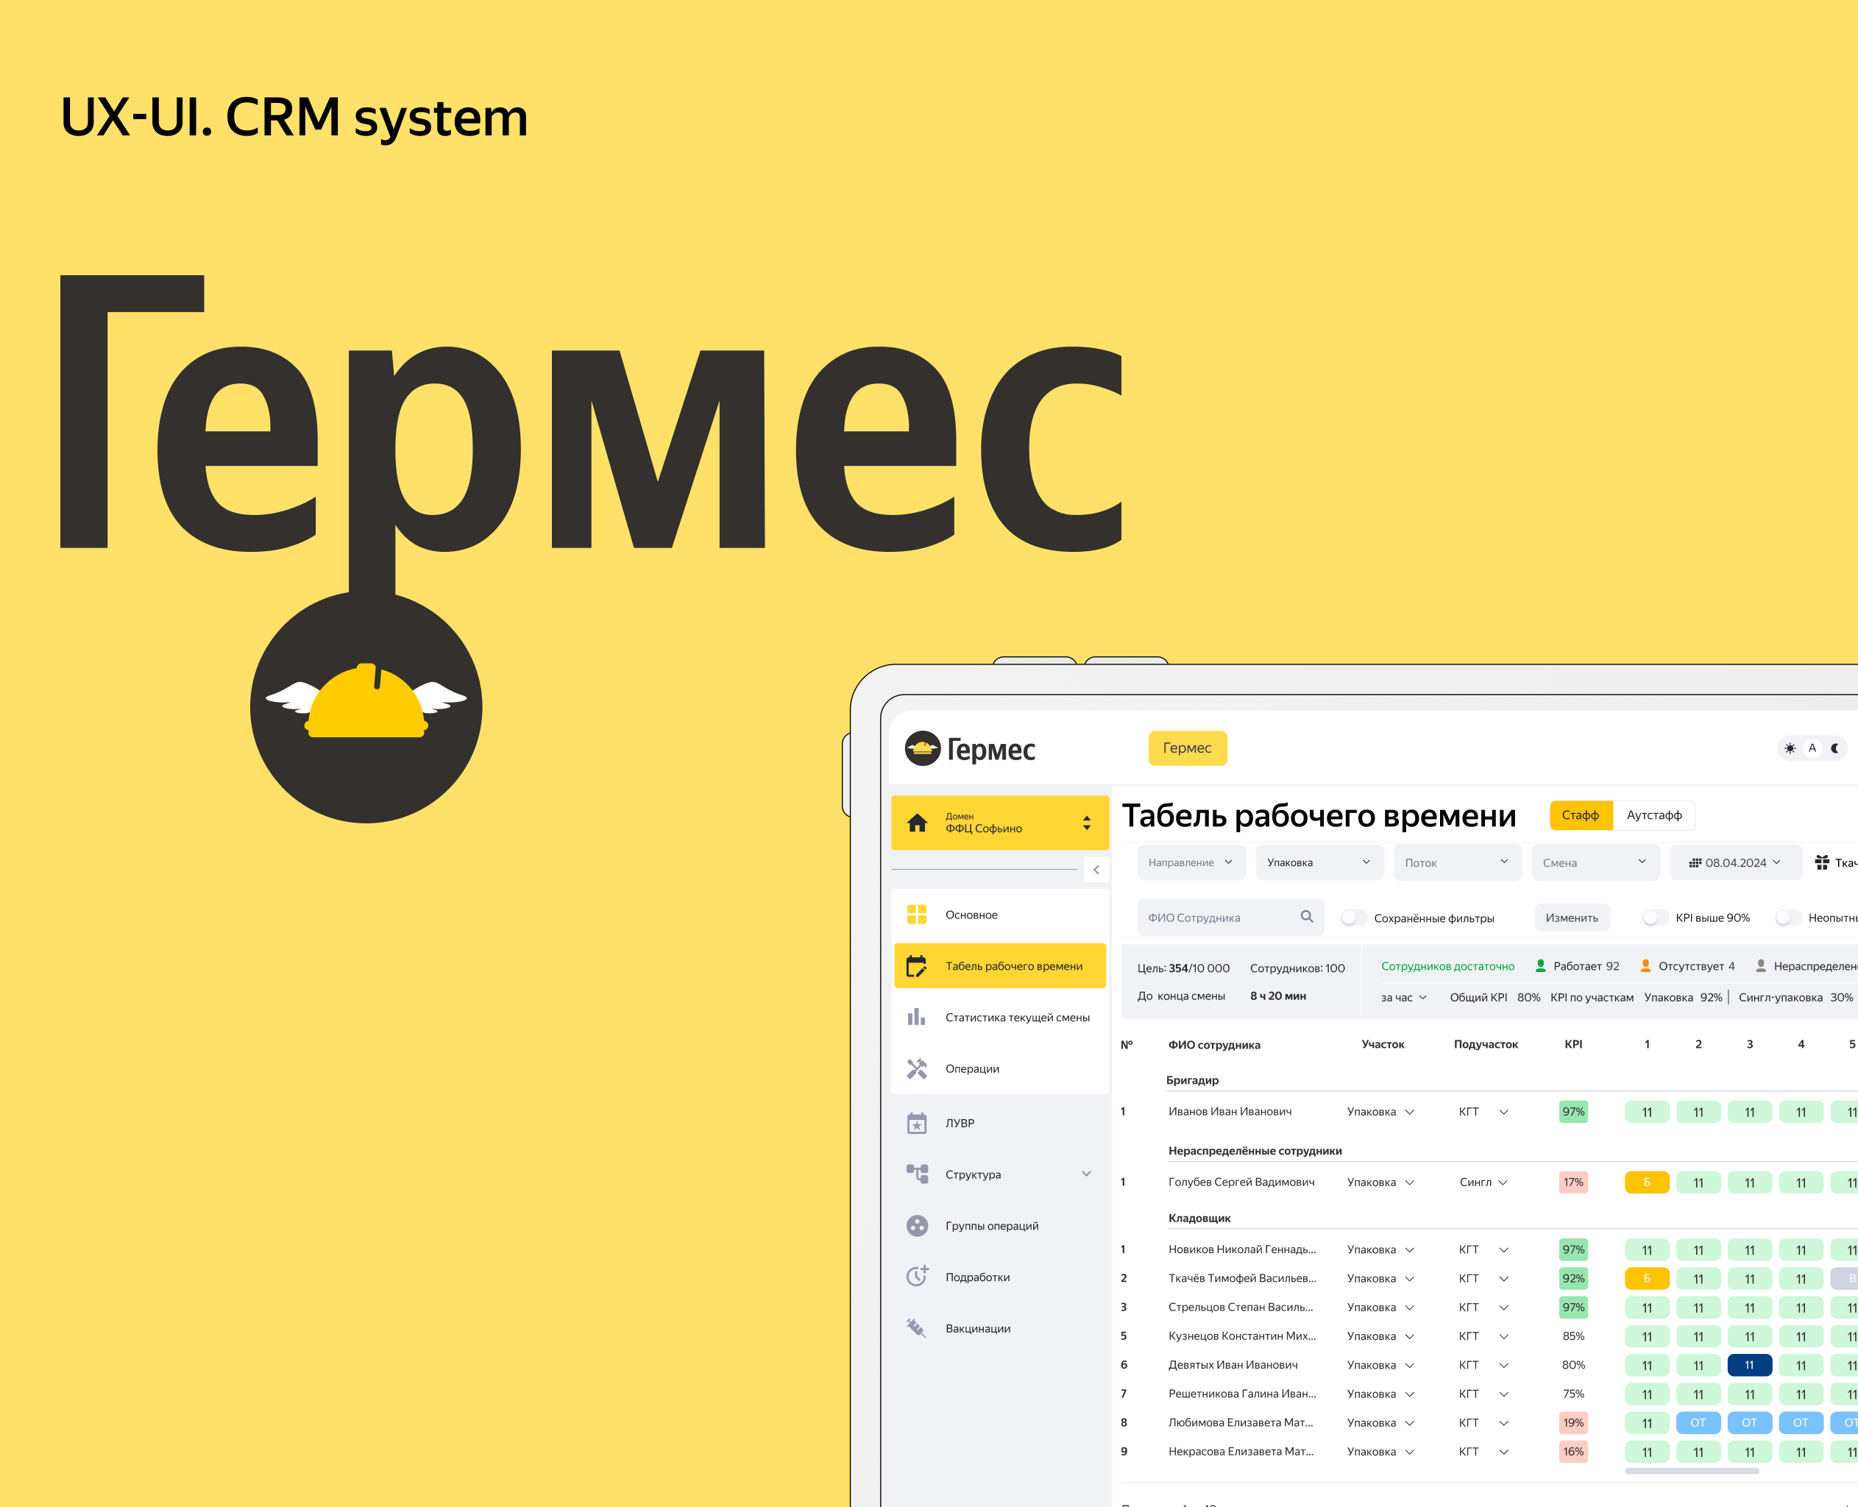Open Вакцинации via syringe icon
Image resolution: width=1858 pixels, height=1507 pixels.
[x=918, y=1327]
